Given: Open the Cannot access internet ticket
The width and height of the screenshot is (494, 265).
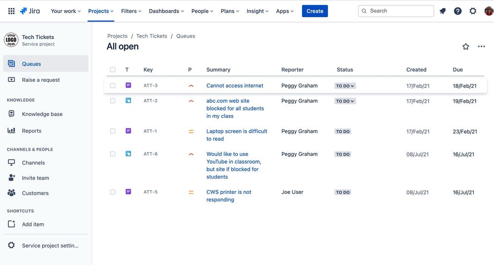Looking at the screenshot, I should (235, 85).
